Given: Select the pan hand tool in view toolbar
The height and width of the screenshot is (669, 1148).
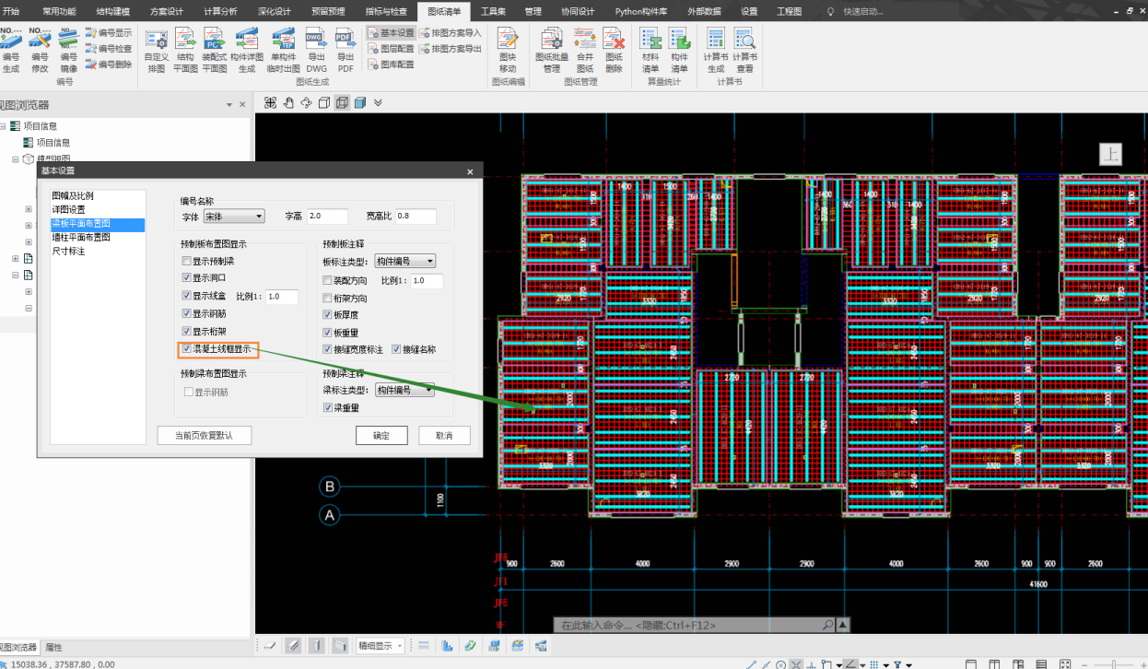Looking at the screenshot, I should 287,102.
